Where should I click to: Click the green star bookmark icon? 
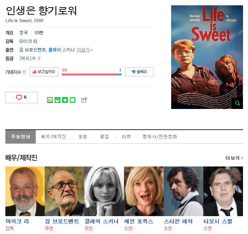coord(65,100)
